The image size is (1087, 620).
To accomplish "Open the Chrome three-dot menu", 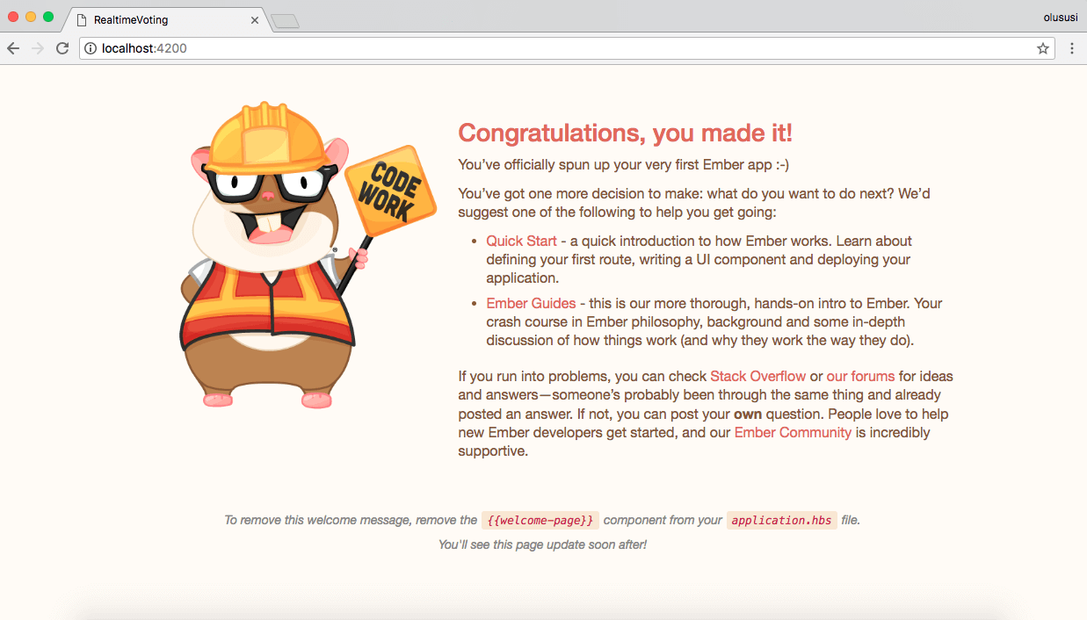I will click(x=1072, y=48).
